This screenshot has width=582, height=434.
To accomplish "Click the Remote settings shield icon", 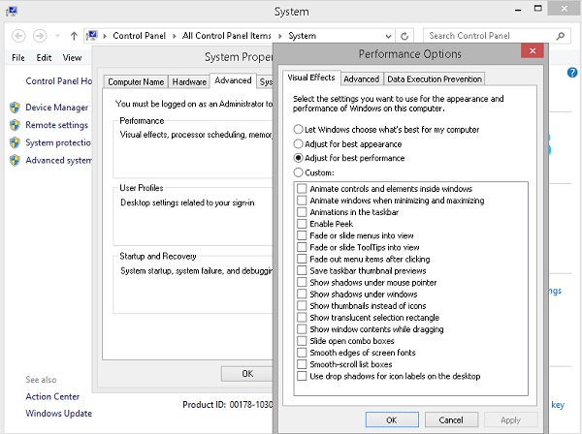I will click(16, 125).
